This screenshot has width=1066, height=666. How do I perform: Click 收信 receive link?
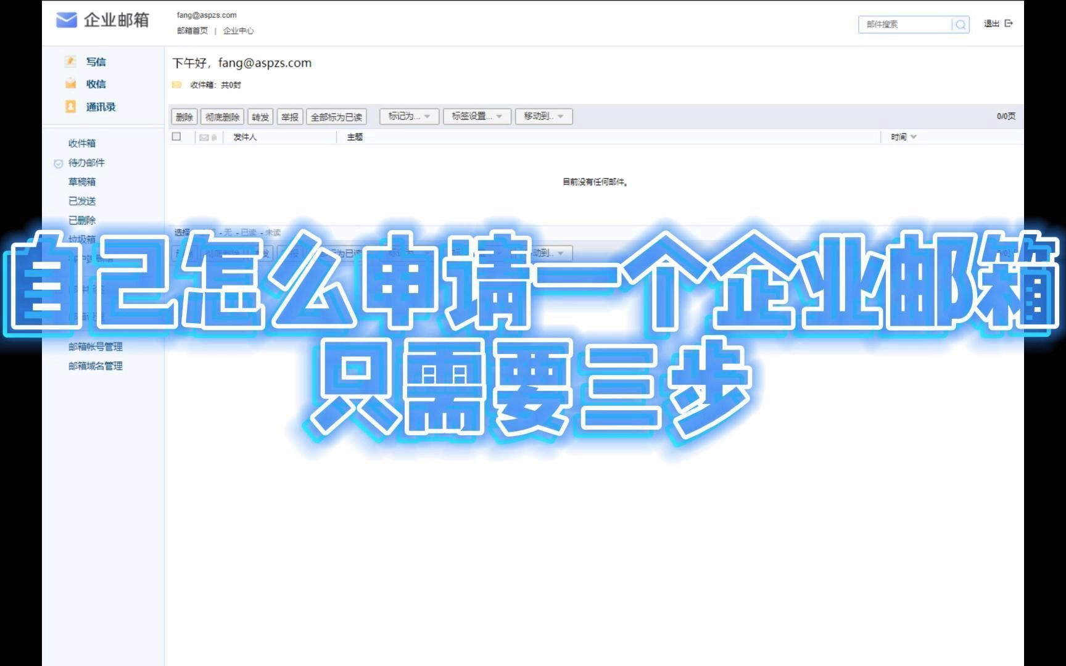[x=96, y=84]
